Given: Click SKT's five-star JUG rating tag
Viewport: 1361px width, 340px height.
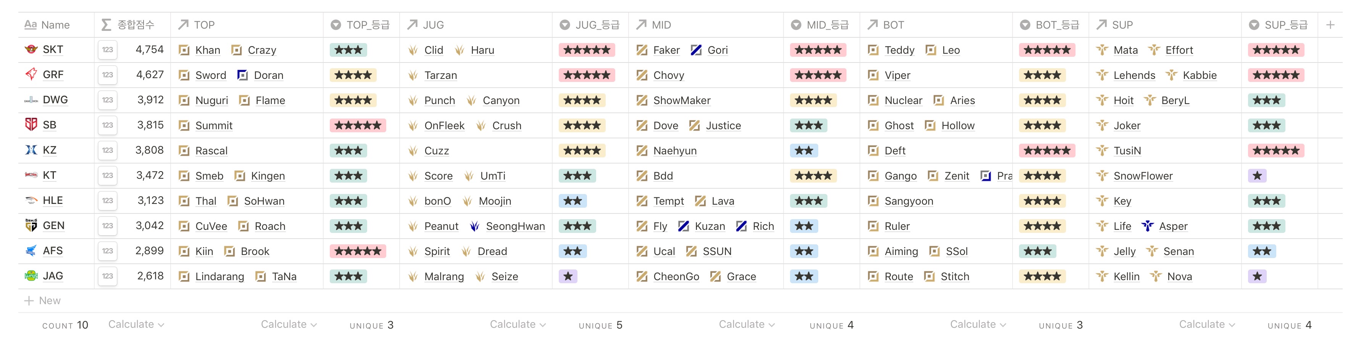Looking at the screenshot, I should [x=587, y=50].
